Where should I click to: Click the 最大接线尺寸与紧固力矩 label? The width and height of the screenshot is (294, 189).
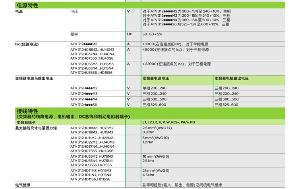pyautogui.click(x=36, y=128)
